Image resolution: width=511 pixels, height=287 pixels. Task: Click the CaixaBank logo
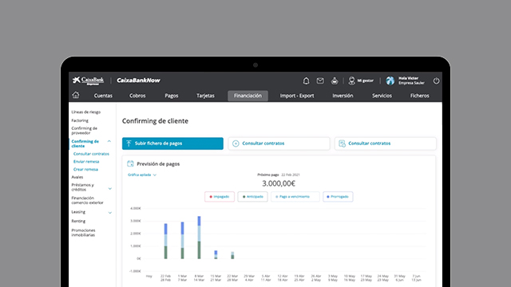pyautogui.click(x=89, y=81)
